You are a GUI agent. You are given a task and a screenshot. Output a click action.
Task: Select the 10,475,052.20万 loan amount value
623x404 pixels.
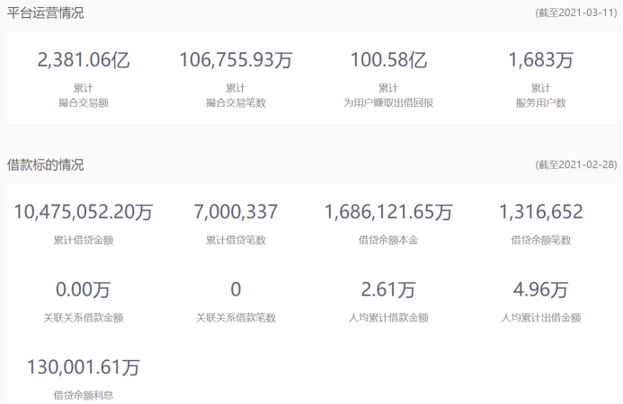point(84,212)
